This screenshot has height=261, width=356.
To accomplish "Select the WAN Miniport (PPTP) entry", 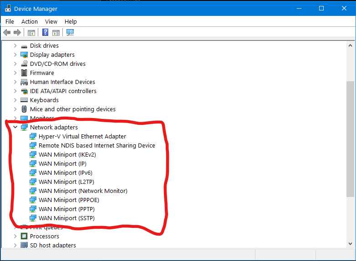I will [x=66, y=209].
